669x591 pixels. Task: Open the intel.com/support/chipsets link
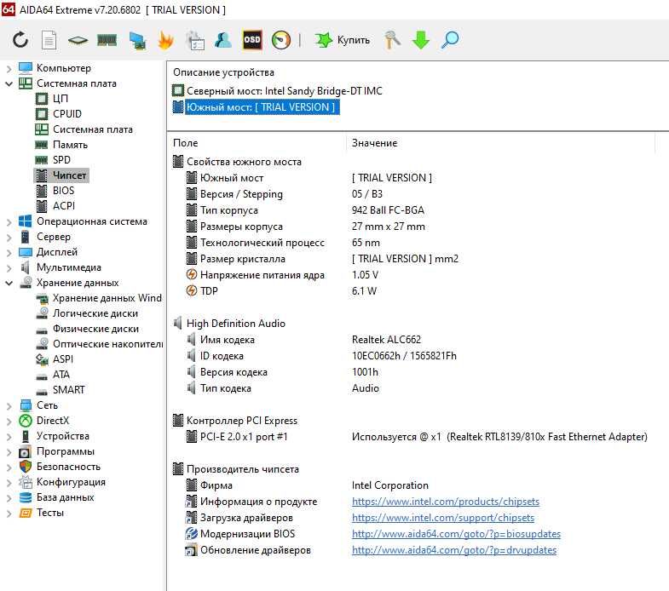[x=443, y=518]
